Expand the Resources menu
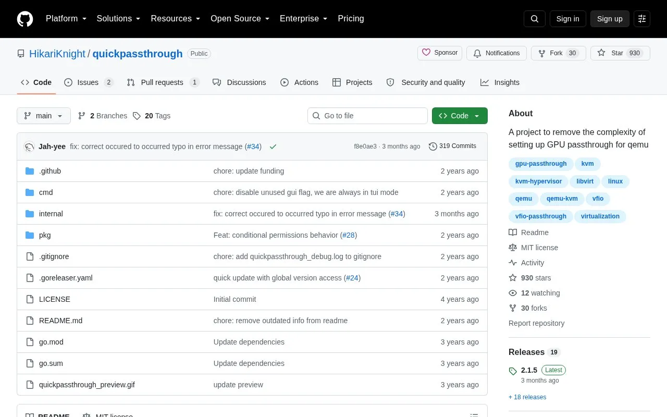The width and height of the screenshot is (667, 417). click(176, 19)
